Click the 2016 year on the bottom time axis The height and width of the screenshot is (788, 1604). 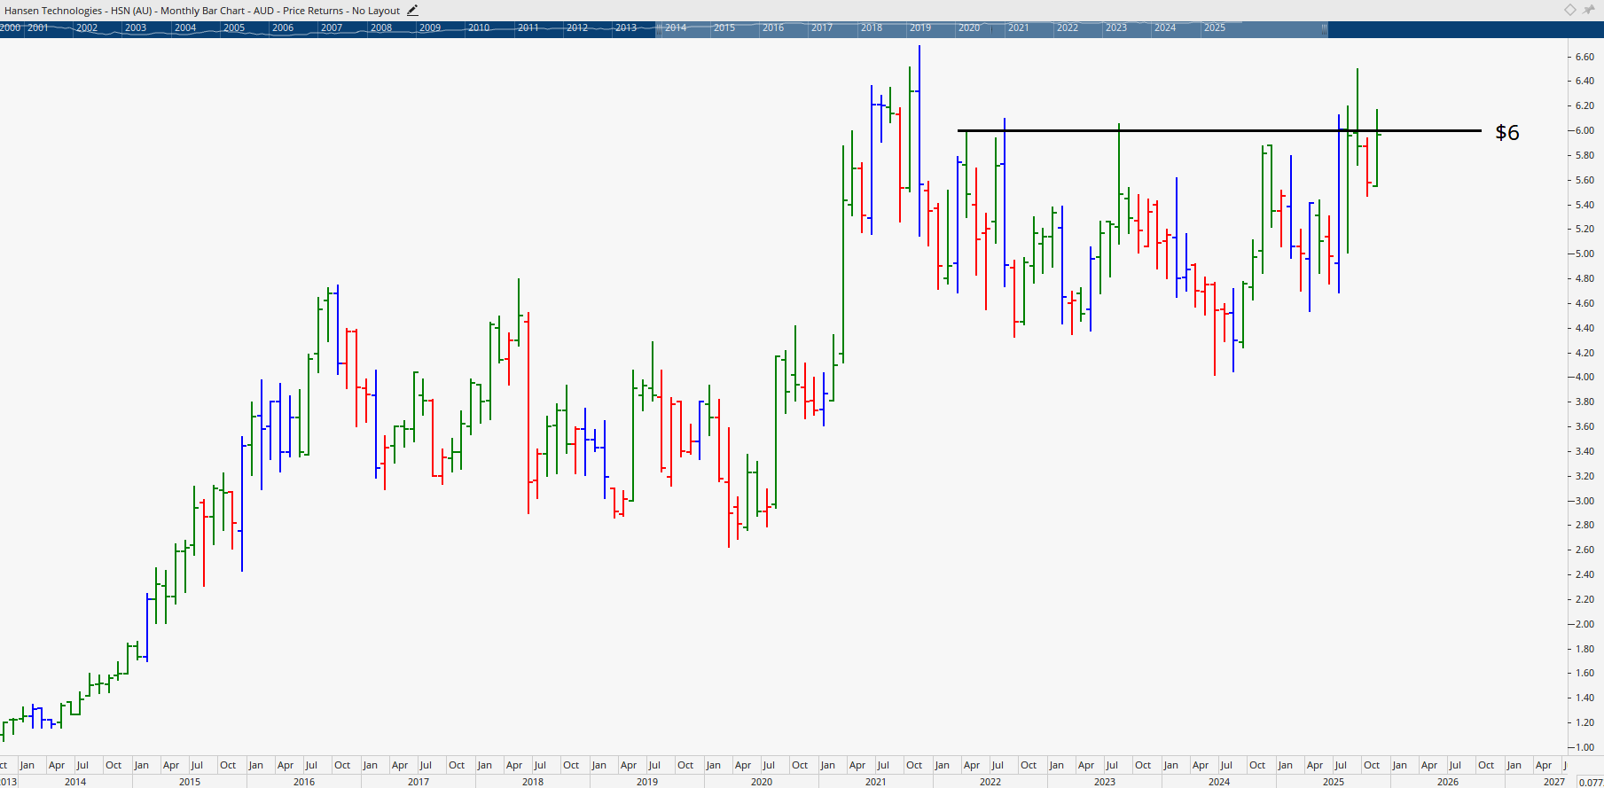(304, 782)
